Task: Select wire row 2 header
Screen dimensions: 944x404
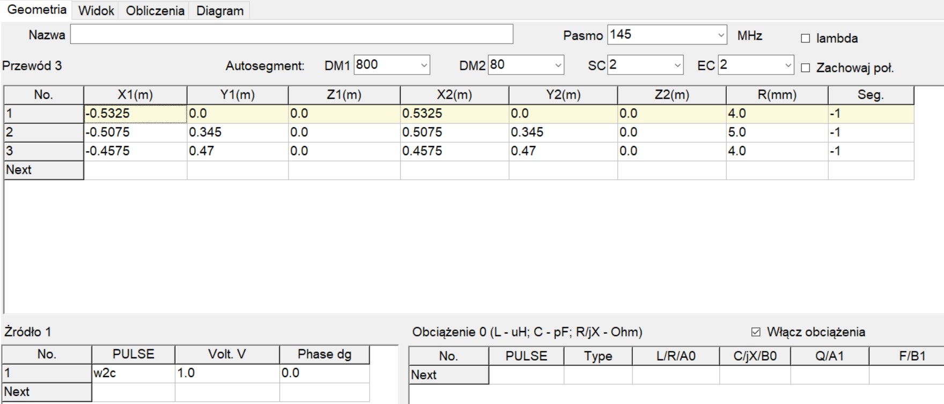Action: click(x=43, y=133)
